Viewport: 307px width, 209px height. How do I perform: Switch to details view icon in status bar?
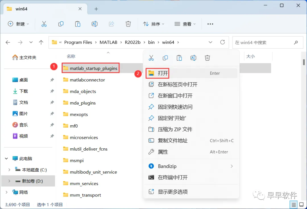coord(294,205)
